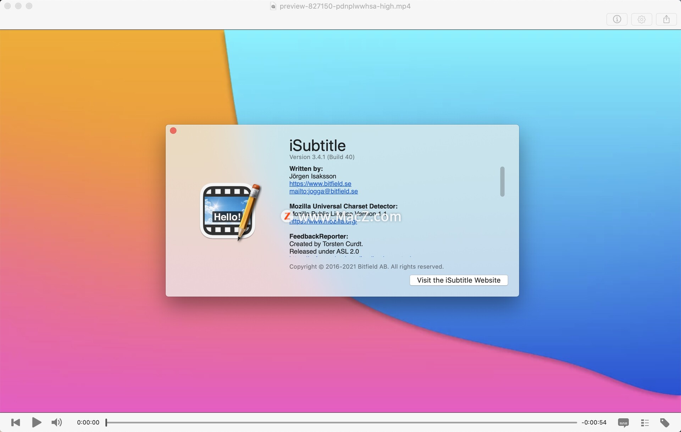The image size is (681, 432).
Task: Close the iSubtitle about dialog
Action: (x=173, y=131)
